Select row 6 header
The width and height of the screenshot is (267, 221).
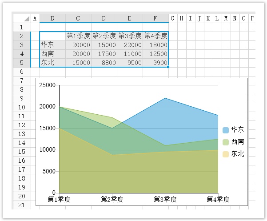tap(22, 72)
